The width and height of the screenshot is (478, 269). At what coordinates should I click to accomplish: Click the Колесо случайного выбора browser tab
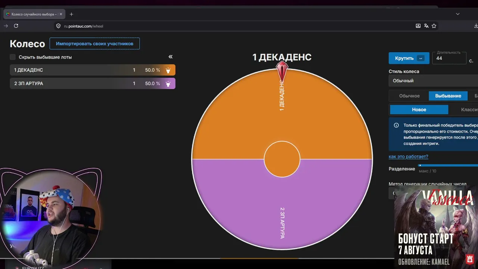[34, 14]
